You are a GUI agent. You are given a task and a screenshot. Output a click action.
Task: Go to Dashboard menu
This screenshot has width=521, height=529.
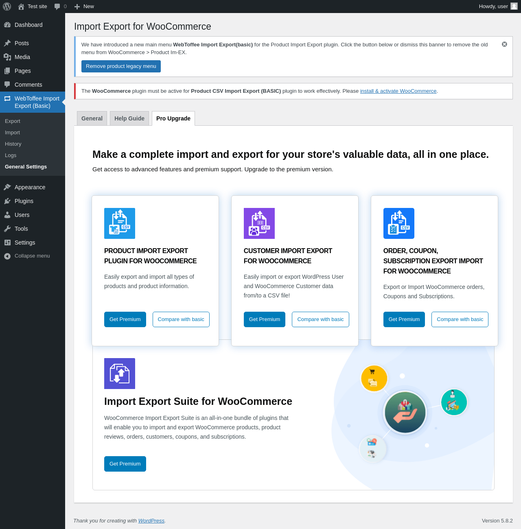[x=33, y=25]
